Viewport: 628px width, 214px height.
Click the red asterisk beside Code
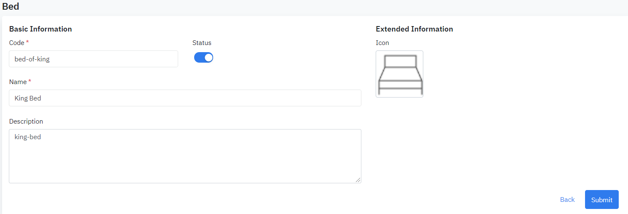click(27, 42)
